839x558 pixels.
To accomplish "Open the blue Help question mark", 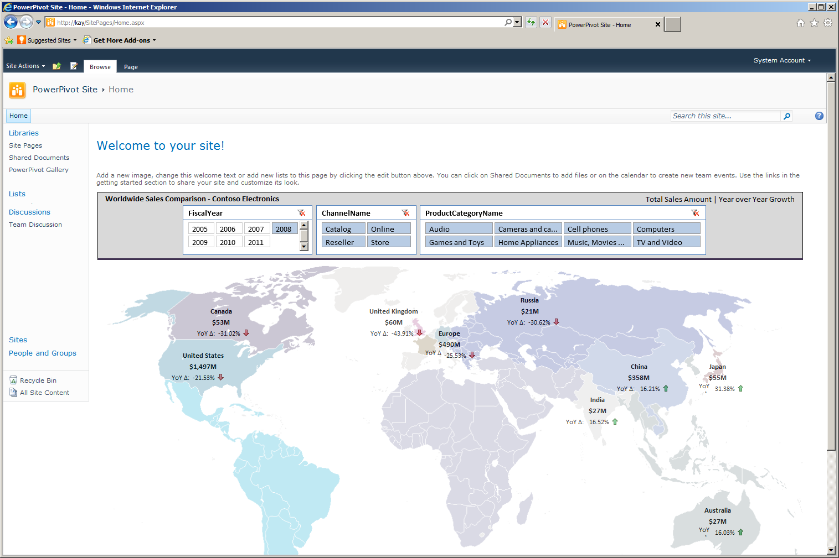I will pyautogui.click(x=819, y=116).
